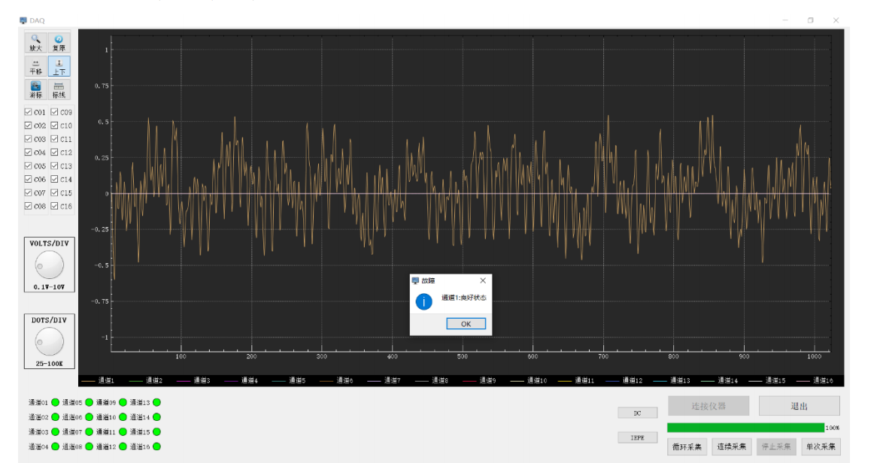Screen dimensions: 877x463
Task: Activate the 上下 vertical pan tool
Action: 59,67
